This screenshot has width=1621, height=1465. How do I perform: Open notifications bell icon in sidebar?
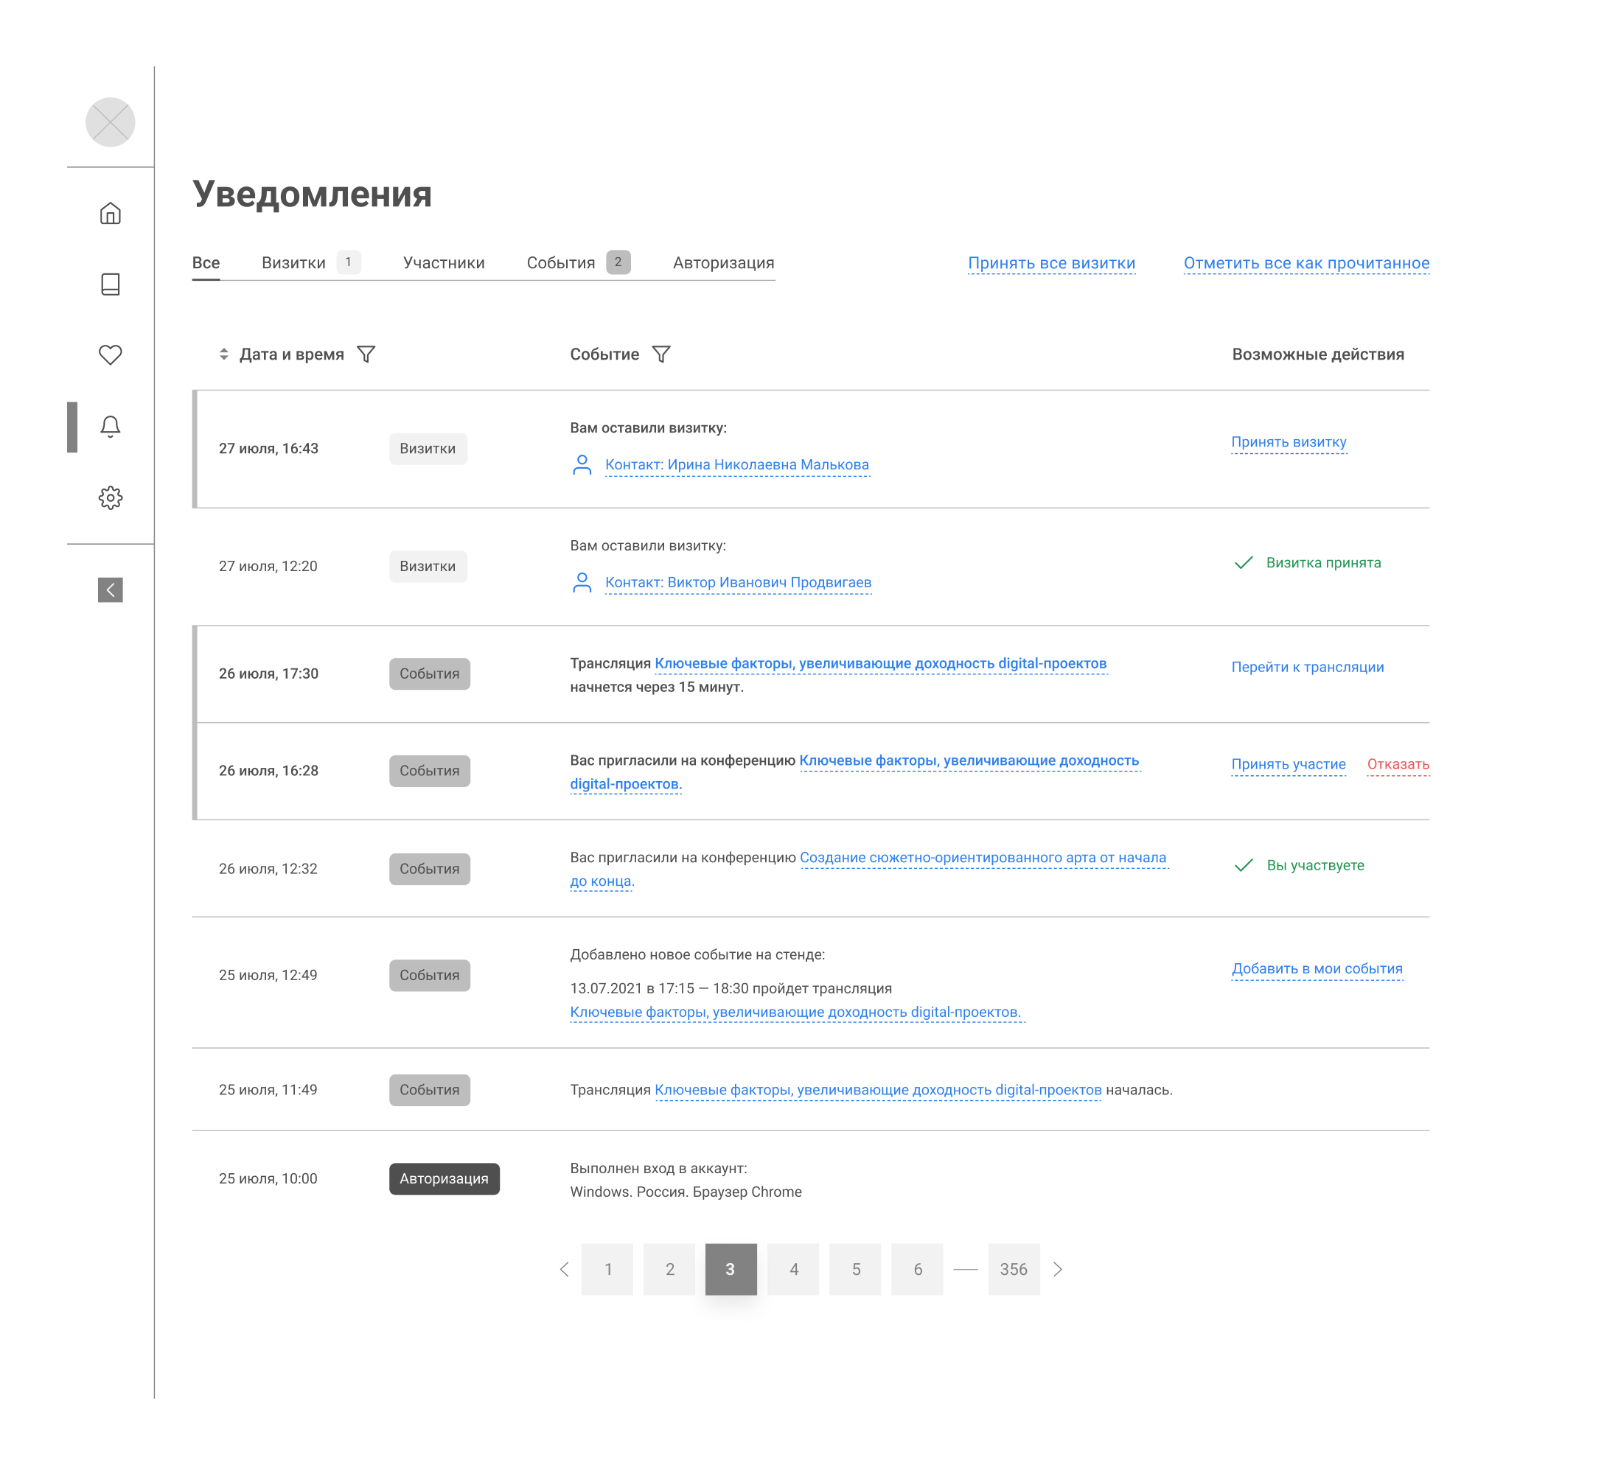110,426
